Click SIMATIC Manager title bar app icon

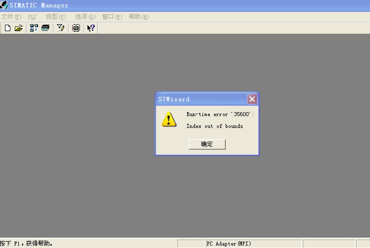click(x=4, y=5)
